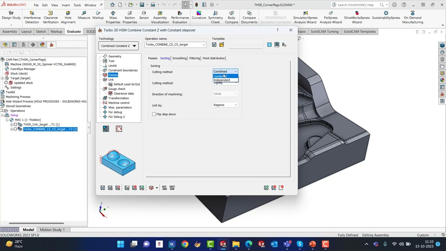This screenshot has height=251, width=446.
Task: Expand the Target (target) tree node
Action: point(2,78)
